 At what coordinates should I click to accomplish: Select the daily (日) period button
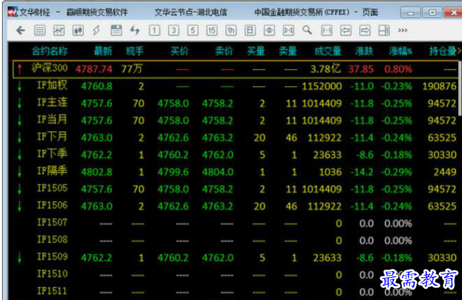(x=250, y=30)
